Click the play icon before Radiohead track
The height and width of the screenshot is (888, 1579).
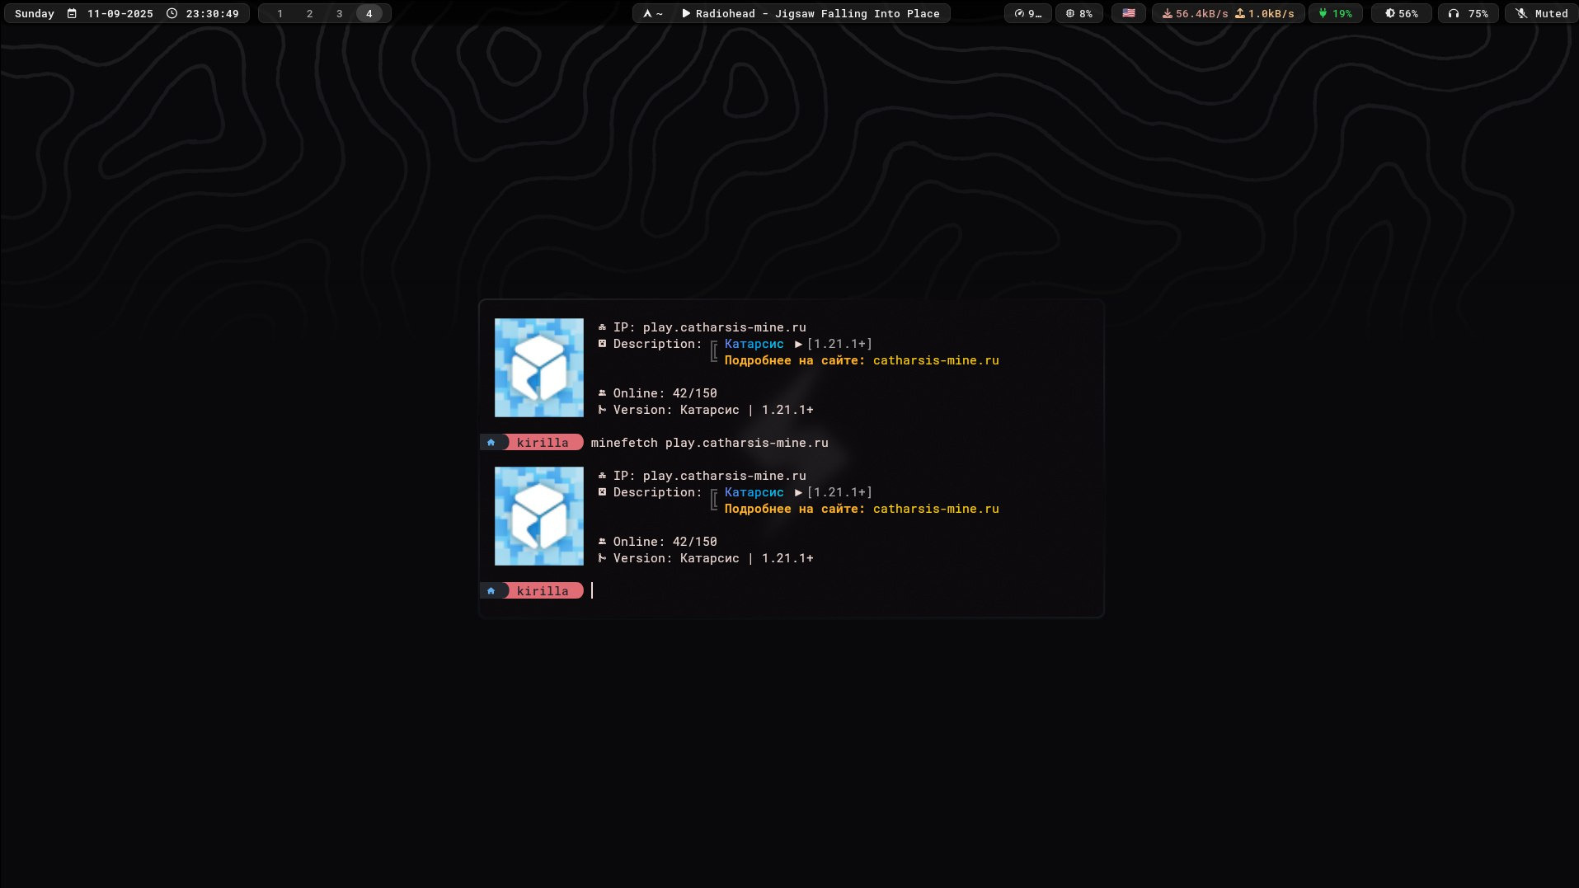[x=685, y=13]
